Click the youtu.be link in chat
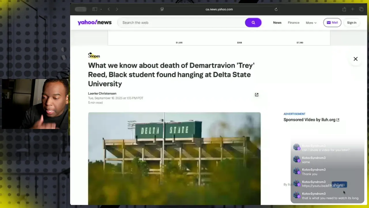 click(322, 186)
